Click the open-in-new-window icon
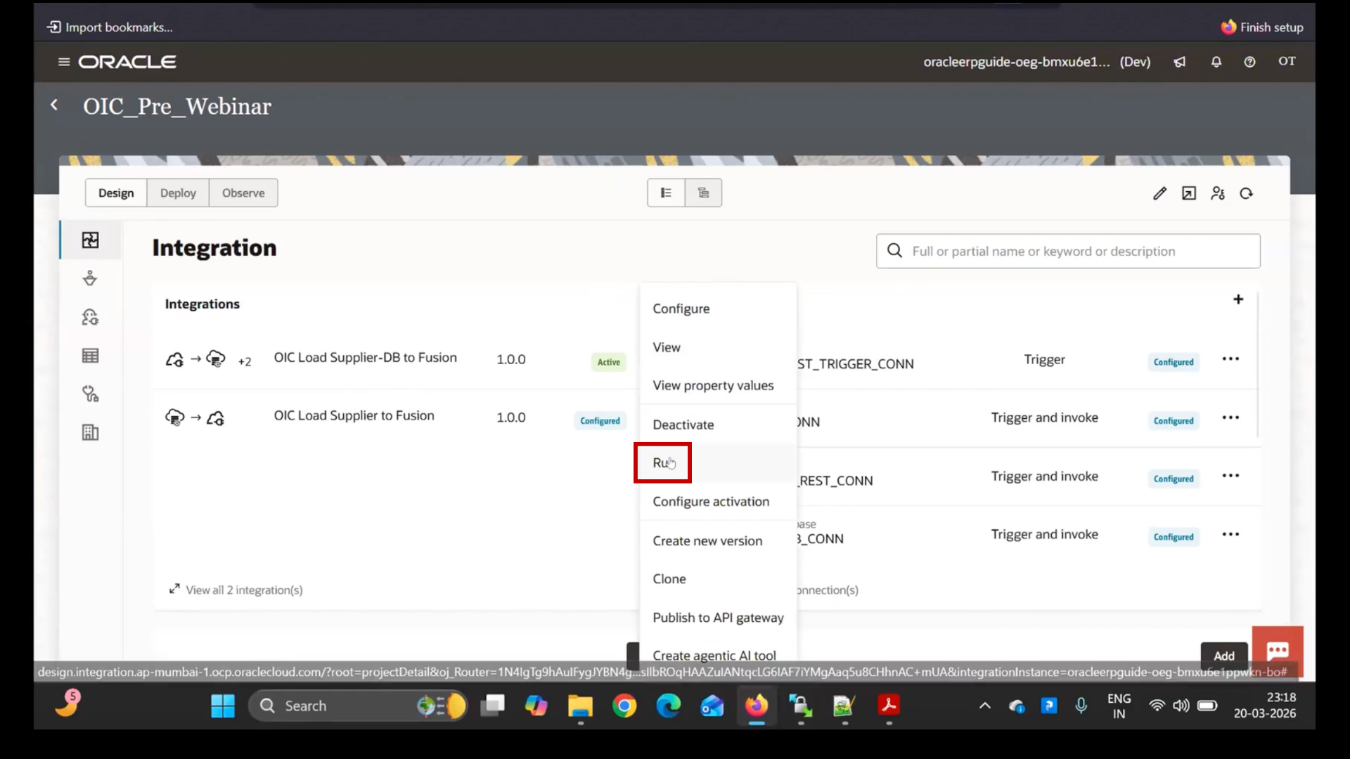The width and height of the screenshot is (1350, 759). click(1189, 193)
